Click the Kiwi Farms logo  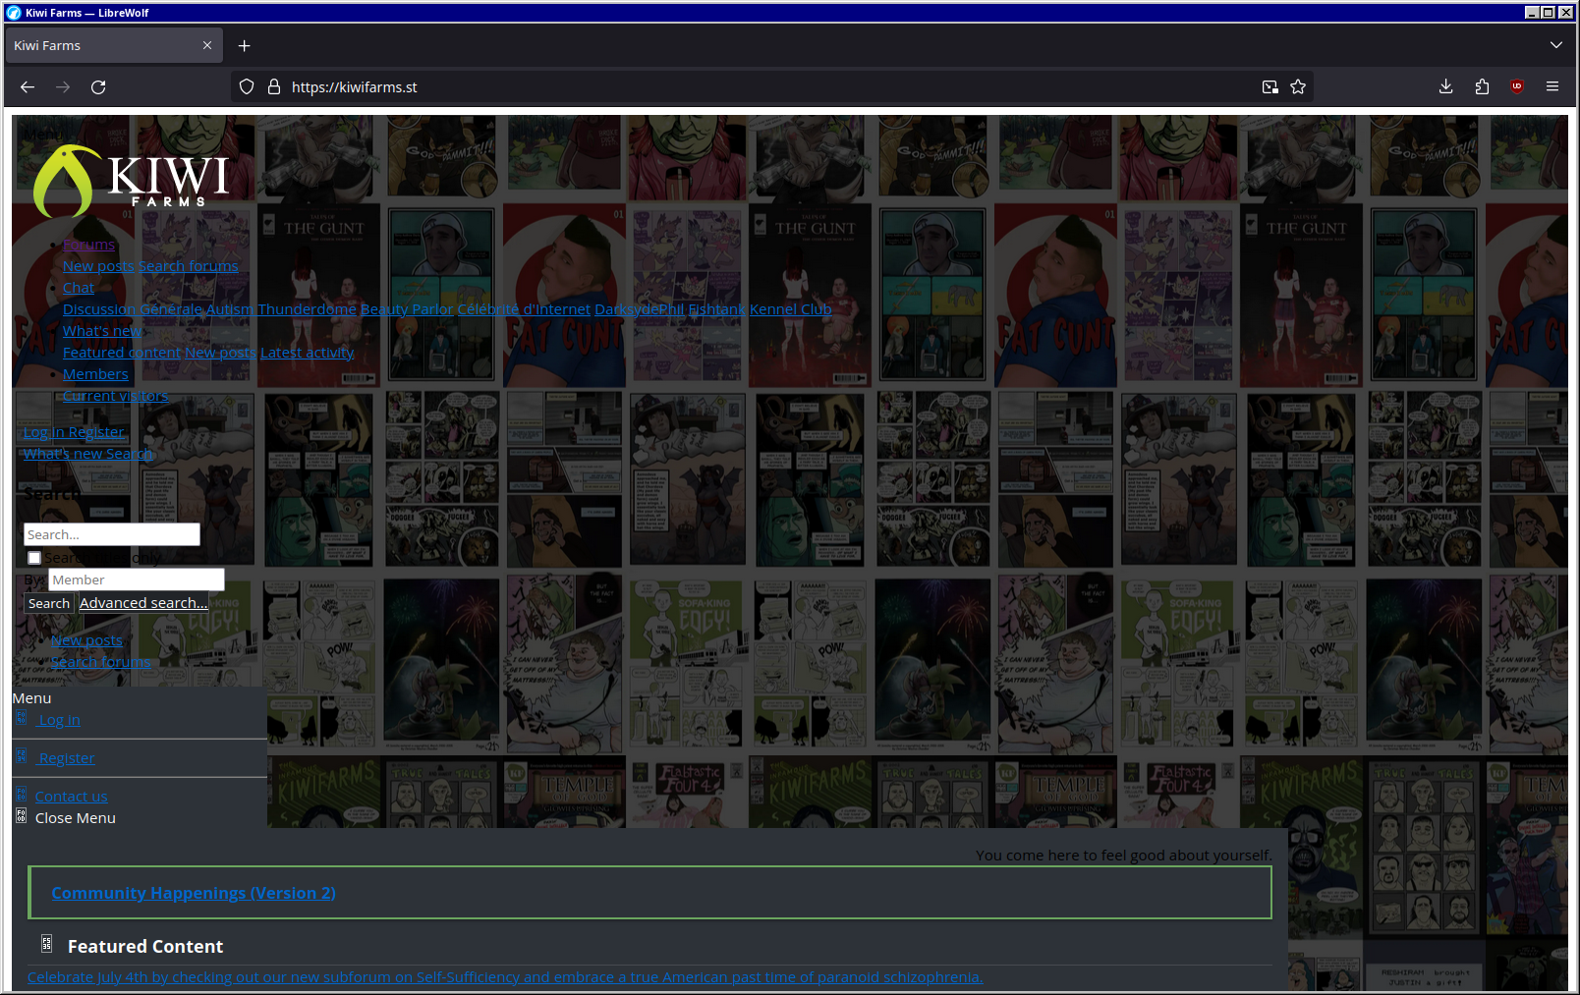click(131, 182)
